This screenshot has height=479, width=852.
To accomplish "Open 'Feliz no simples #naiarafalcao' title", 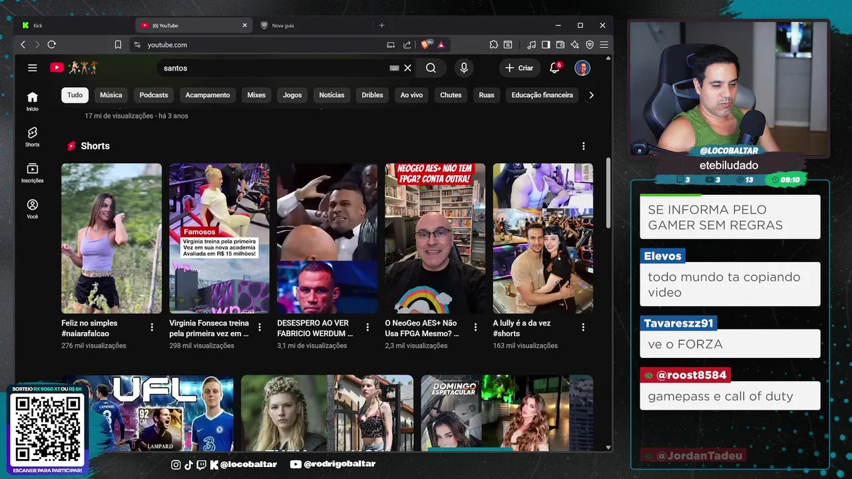I will point(89,328).
